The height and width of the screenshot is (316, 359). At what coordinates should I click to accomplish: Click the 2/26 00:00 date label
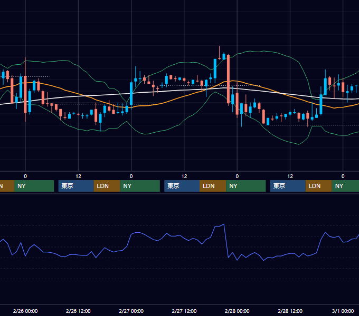(25, 311)
